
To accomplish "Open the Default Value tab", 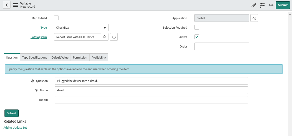I will click(x=60, y=57).
